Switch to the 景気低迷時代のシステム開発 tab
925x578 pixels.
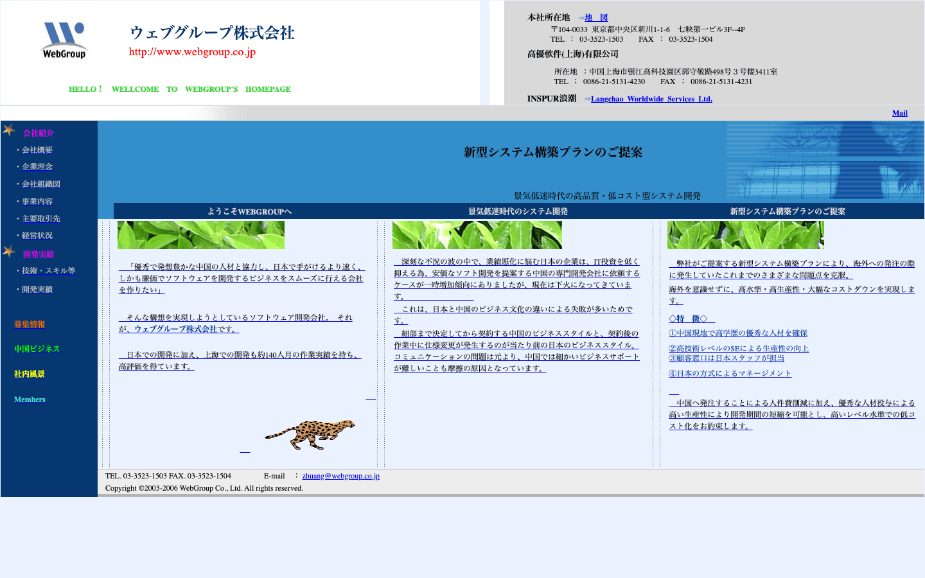click(518, 211)
